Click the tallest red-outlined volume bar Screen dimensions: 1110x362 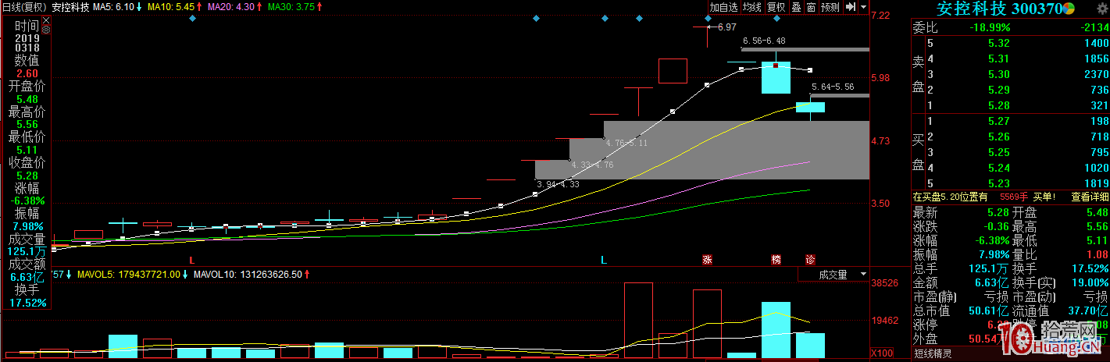pos(638,321)
